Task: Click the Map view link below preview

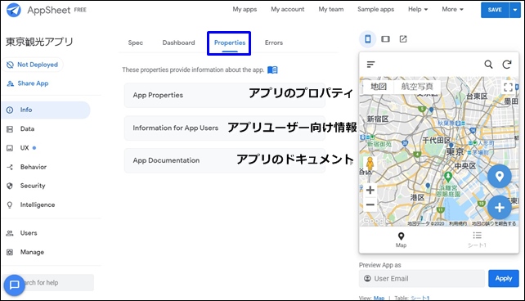Action: pyautogui.click(x=379, y=298)
